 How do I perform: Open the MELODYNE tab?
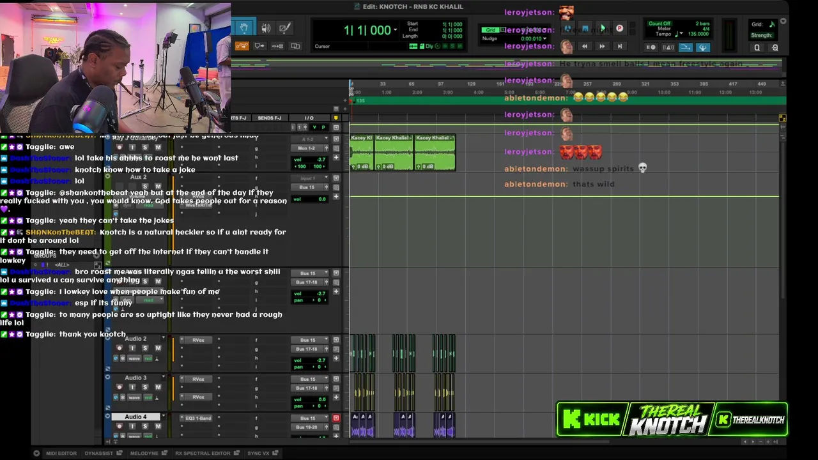(144, 453)
